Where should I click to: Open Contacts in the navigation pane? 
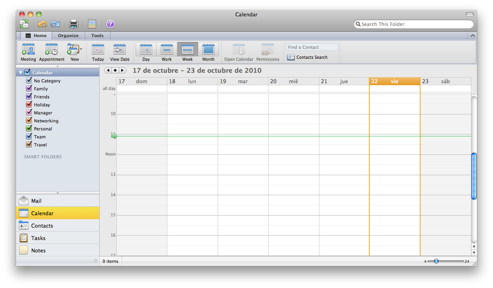(x=58, y=226)
